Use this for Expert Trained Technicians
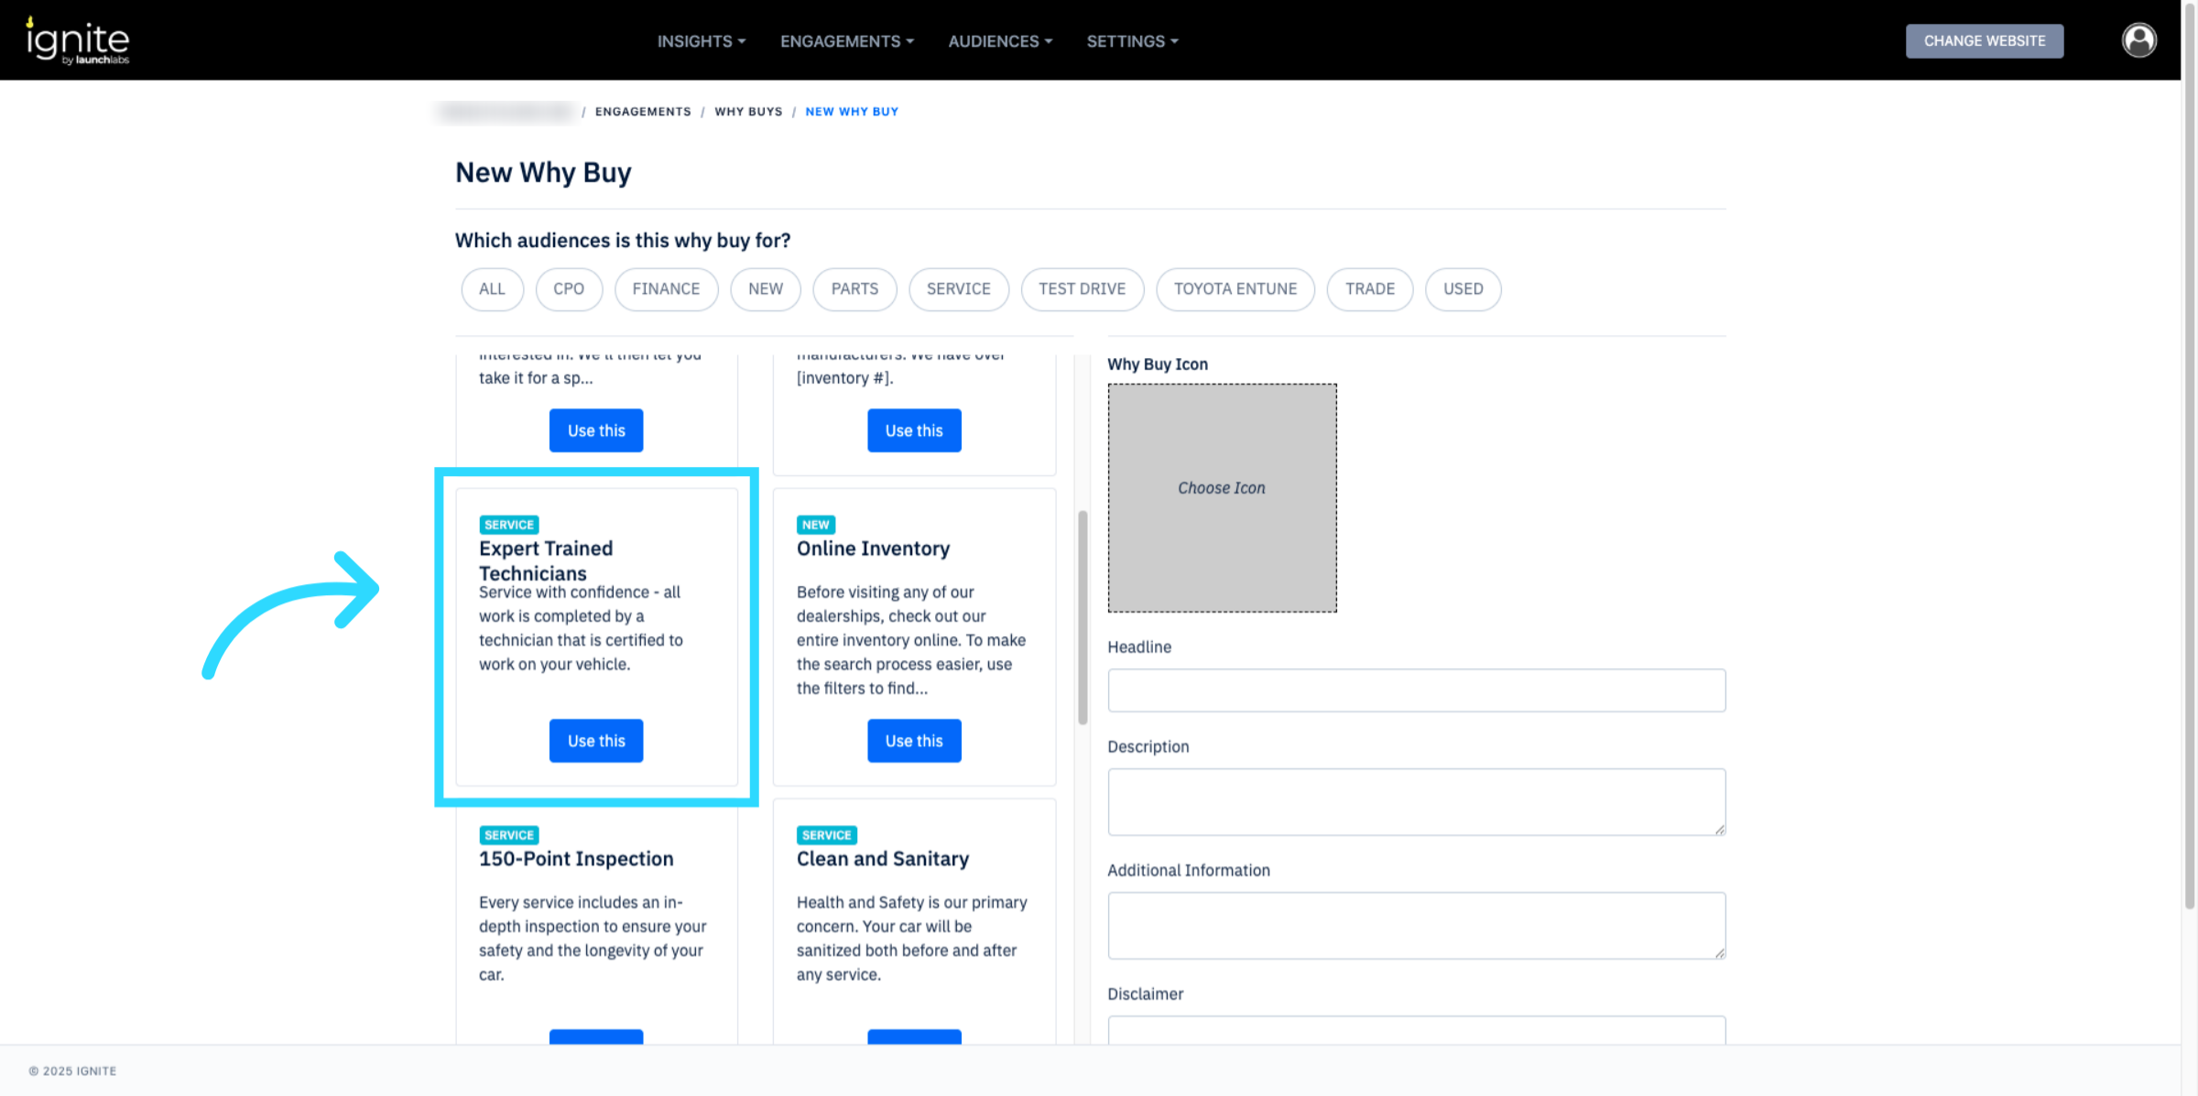The width and height of the screenshot is (2198, 1096). click(596, 741)
